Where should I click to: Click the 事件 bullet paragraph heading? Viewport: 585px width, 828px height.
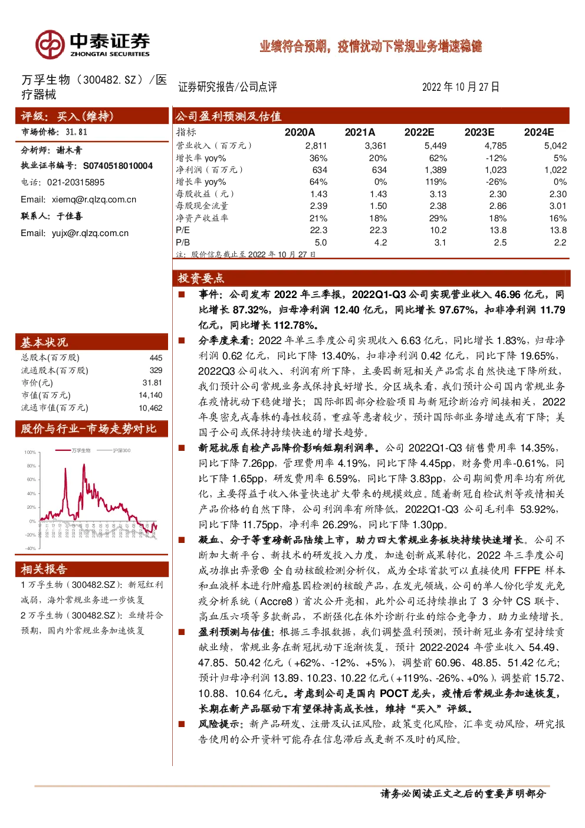pyautogui.click(x=211, y=294)
